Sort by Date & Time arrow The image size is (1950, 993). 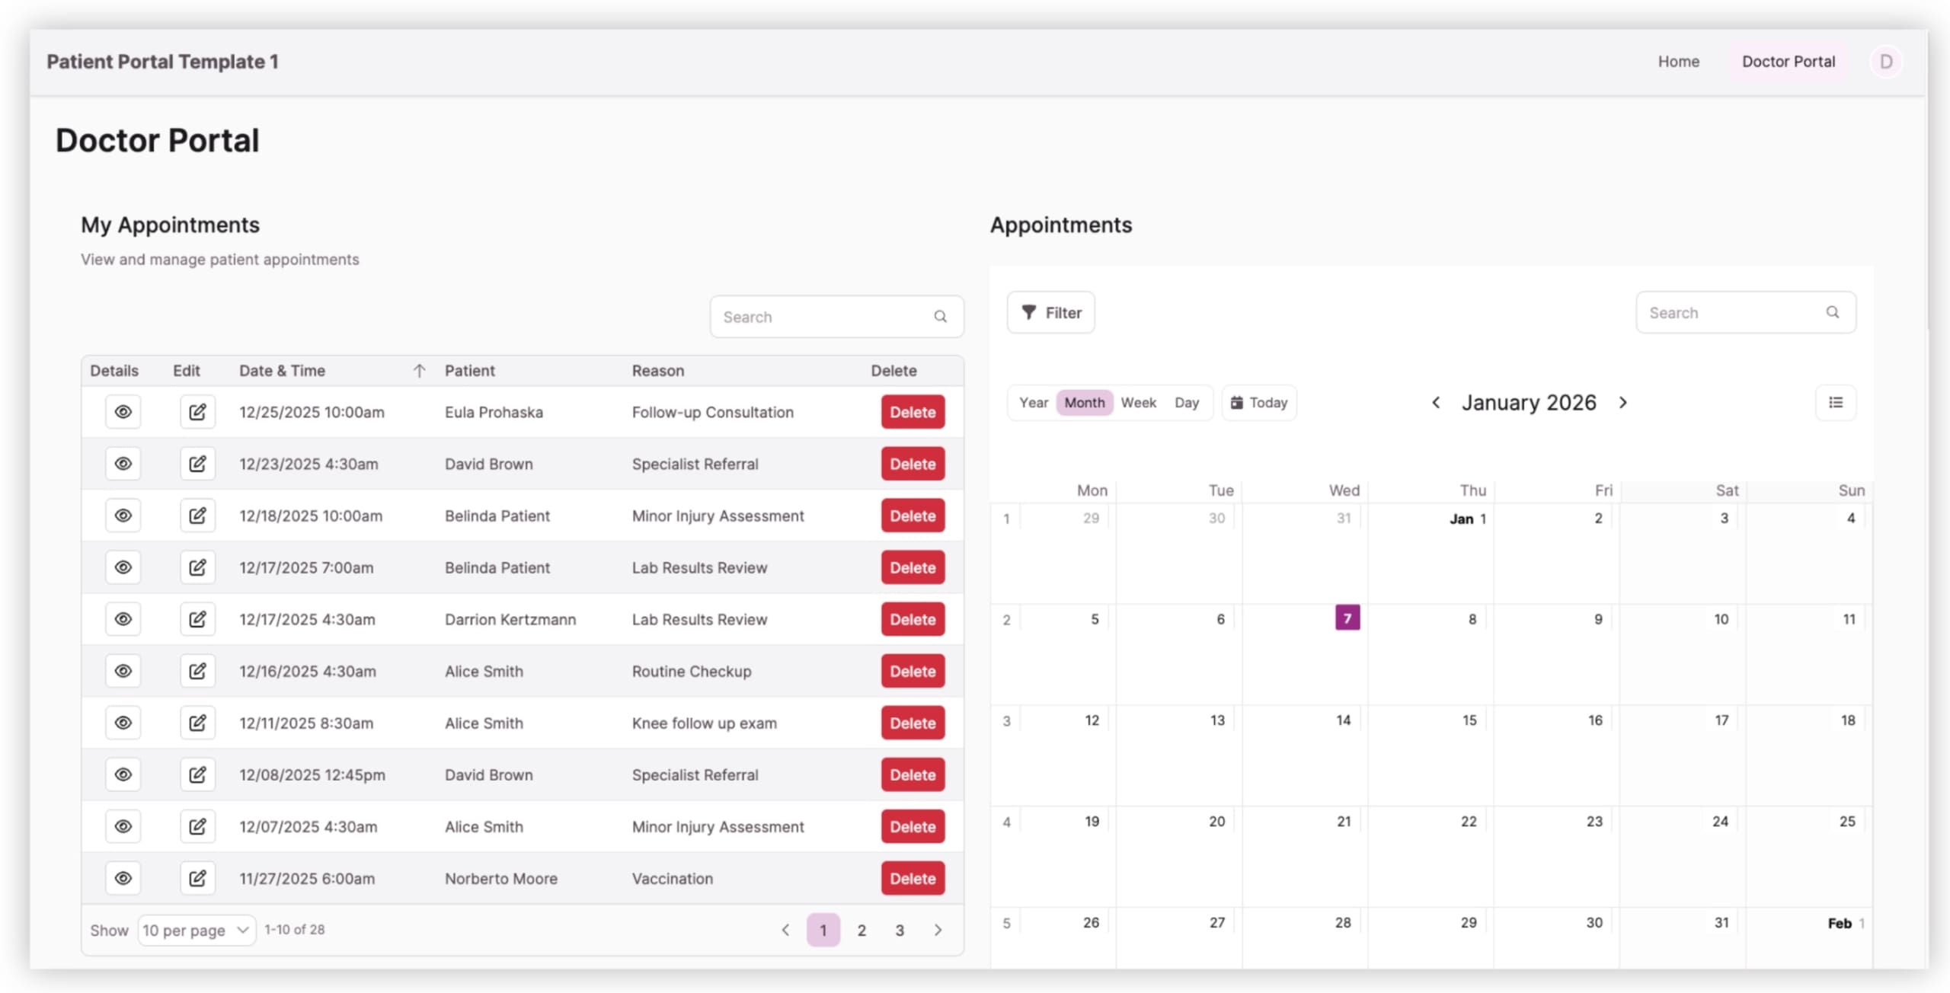click(419, 371)
